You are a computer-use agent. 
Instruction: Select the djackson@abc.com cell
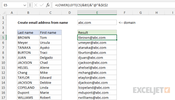point(97,82)
